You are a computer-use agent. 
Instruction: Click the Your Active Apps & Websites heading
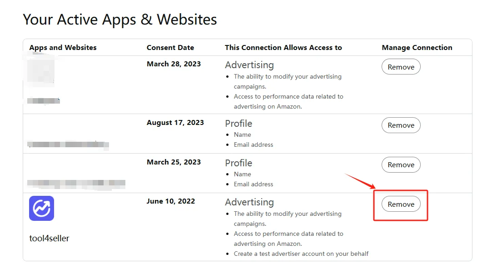[120, 20]
